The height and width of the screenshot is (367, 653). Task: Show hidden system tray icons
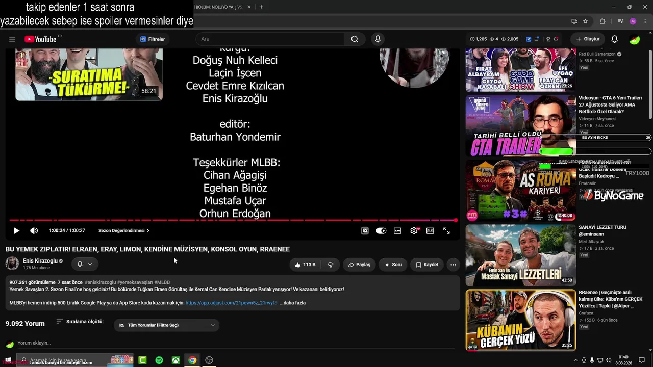pos(576,360)
